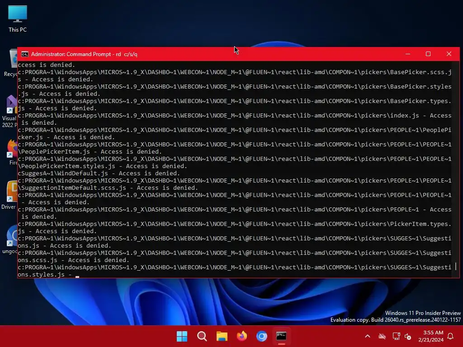The image size is (463, 347).
Task: Click the line ending 'BasePicker.scss.j'
Action: 235,72
